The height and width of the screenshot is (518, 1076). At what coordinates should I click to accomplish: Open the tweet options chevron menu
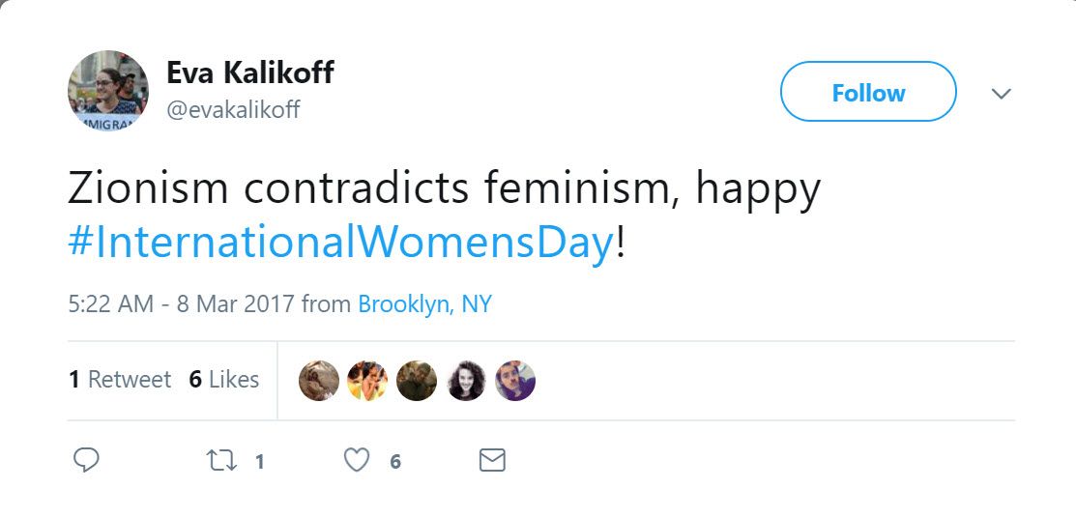click(1002, 94)
